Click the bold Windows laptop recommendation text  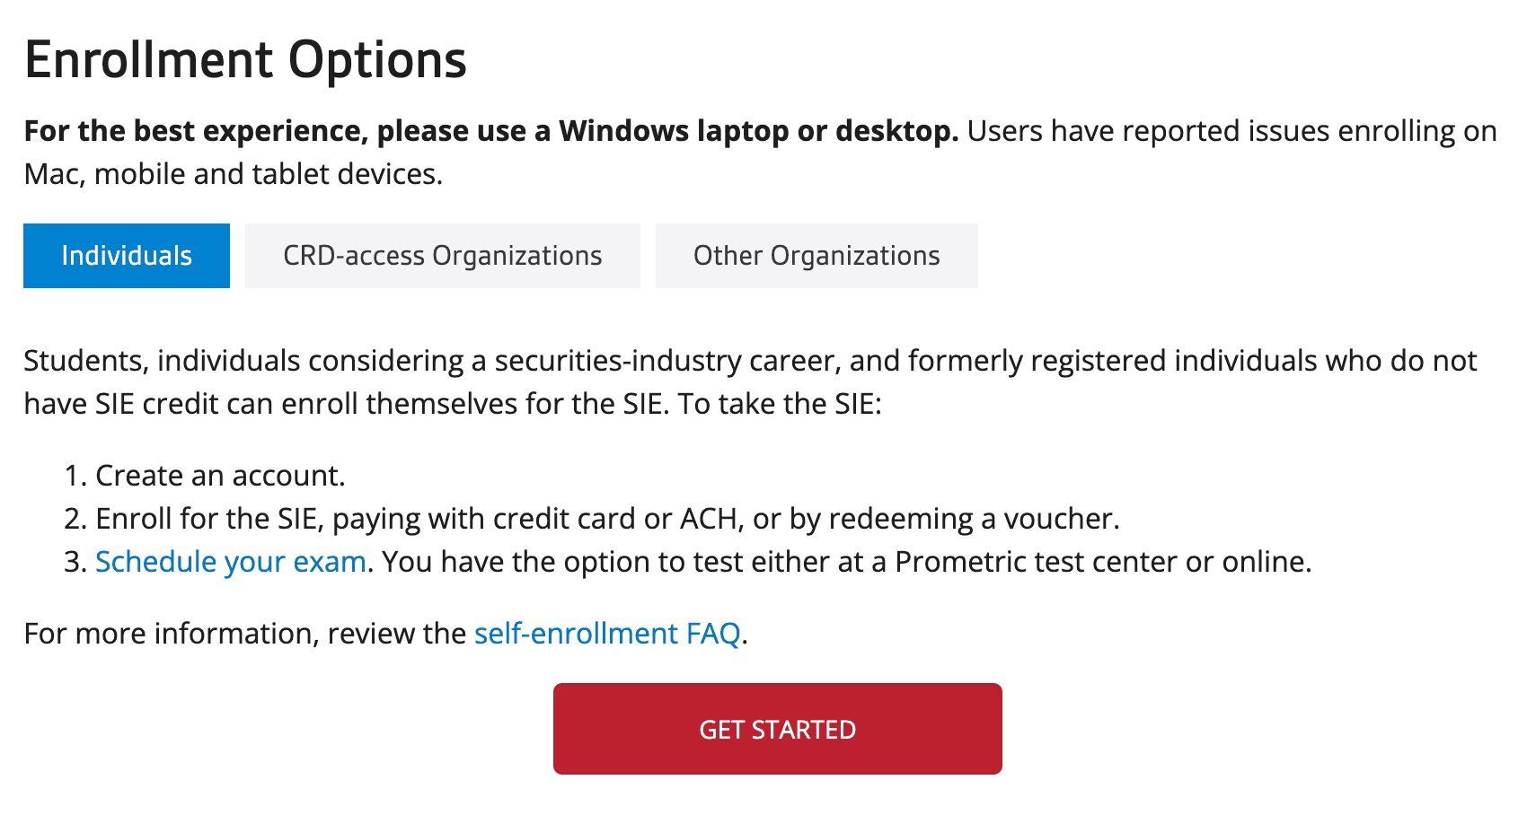[x=491, y=131]
